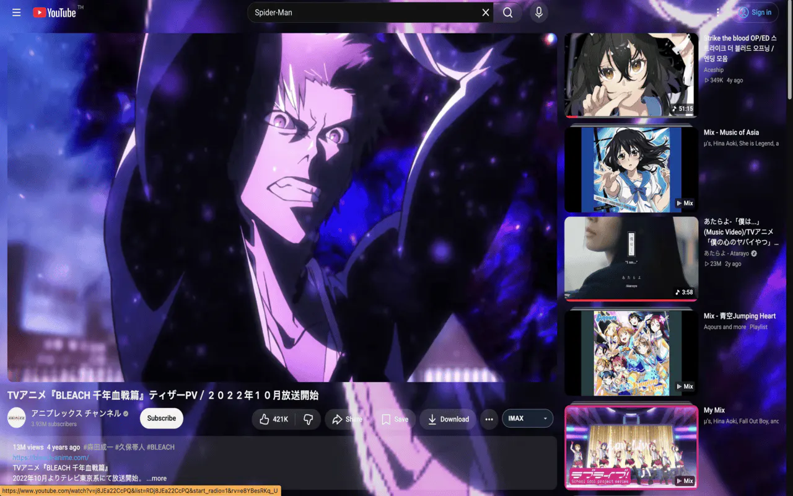Like the video with 421K likes
The width and height of the screenshot is (793, 496).
click(274, 419)
